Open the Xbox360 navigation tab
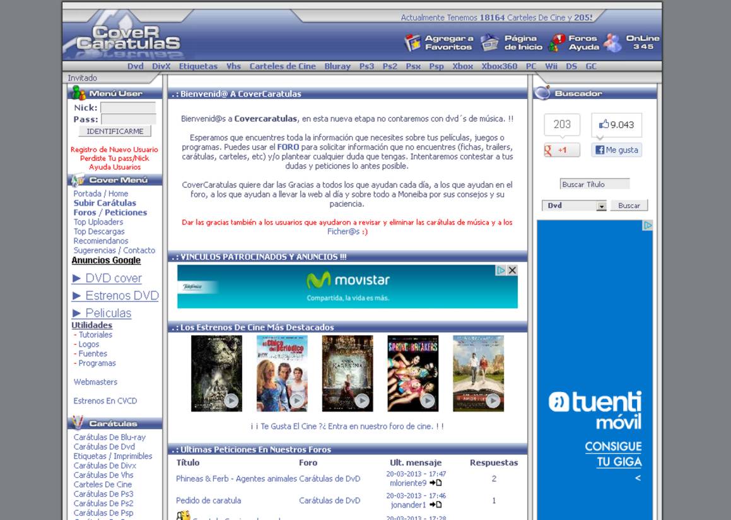This screenshot has height=520, width=731. pyautogui.click(x=500, y=66)
